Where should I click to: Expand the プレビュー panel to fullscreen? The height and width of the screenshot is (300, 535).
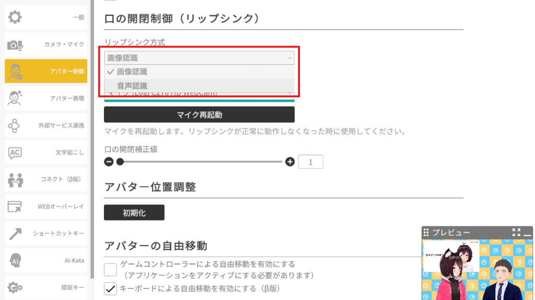coord(516,233)
